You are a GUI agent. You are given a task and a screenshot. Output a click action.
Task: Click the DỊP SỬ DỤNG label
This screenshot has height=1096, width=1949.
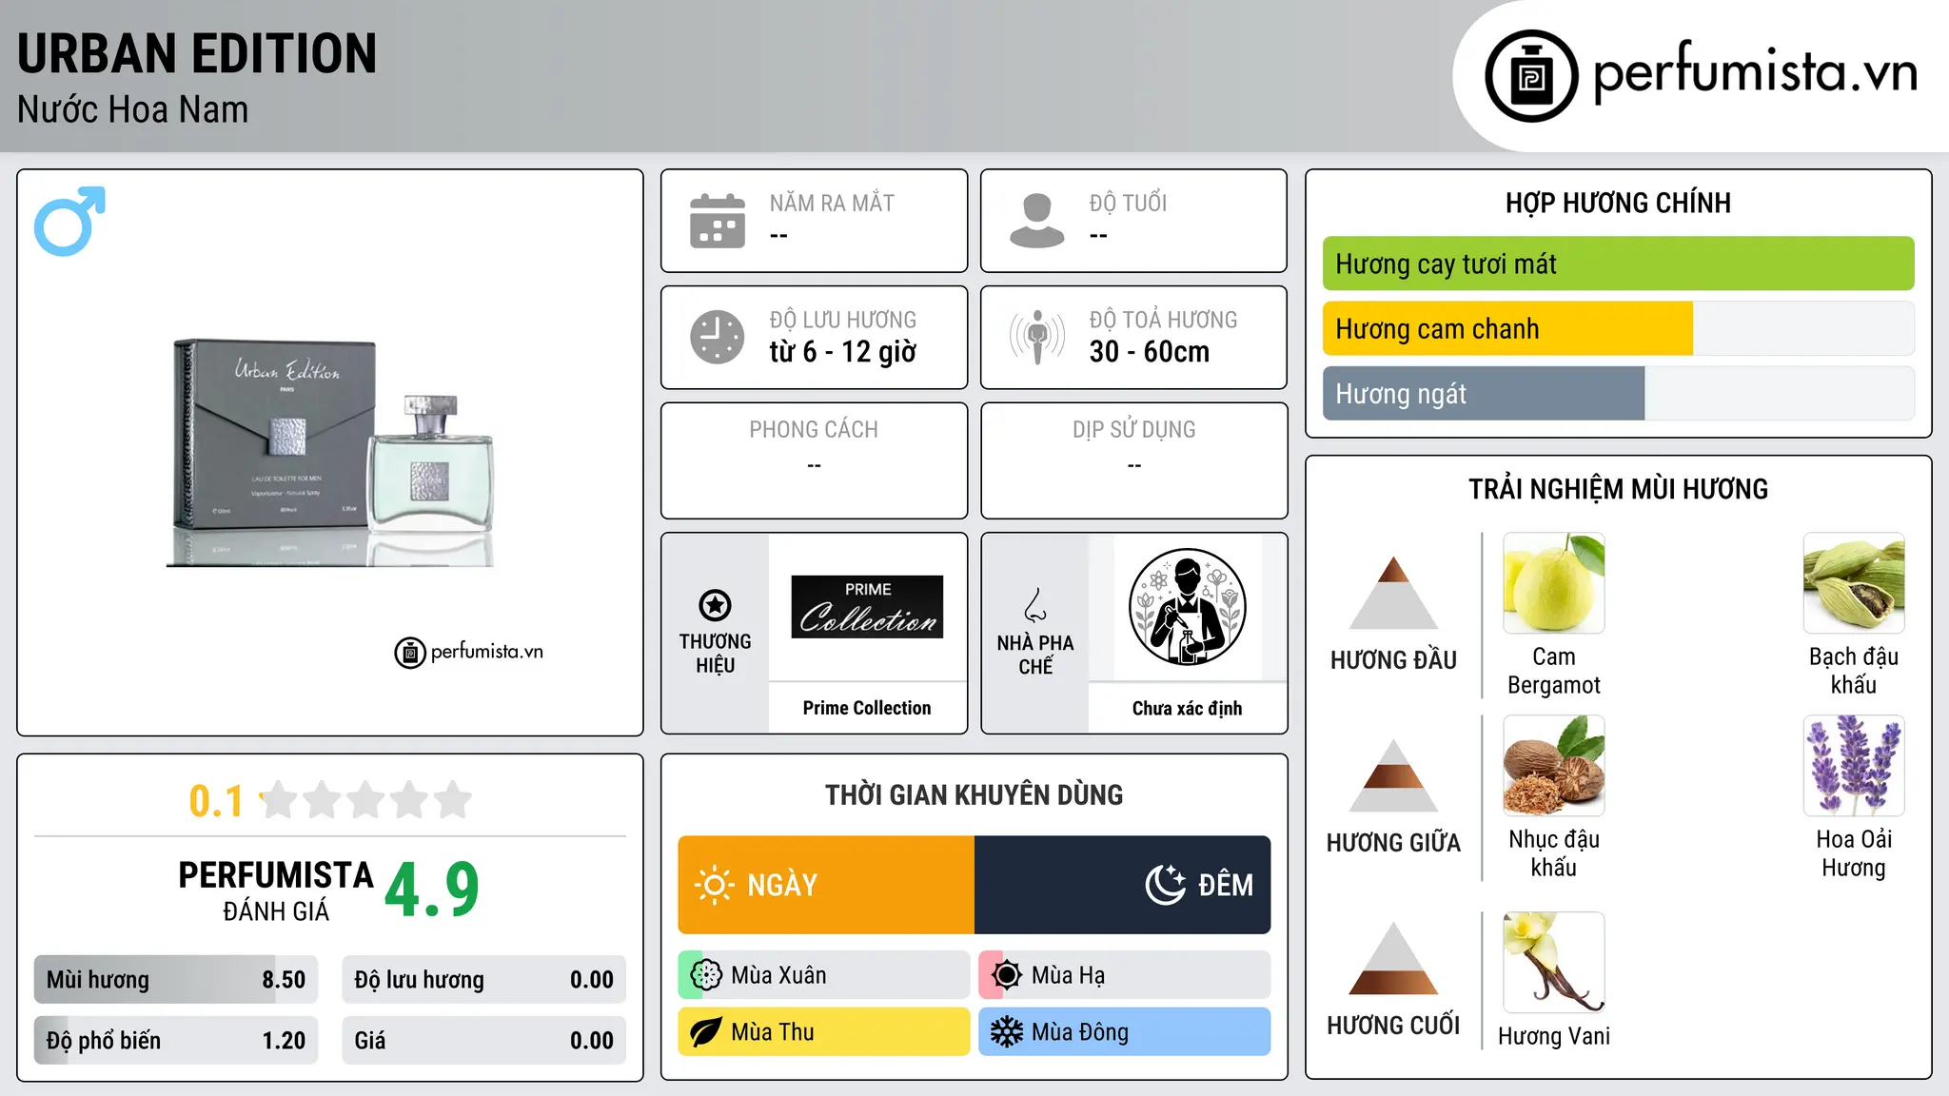coord(1133,430)
